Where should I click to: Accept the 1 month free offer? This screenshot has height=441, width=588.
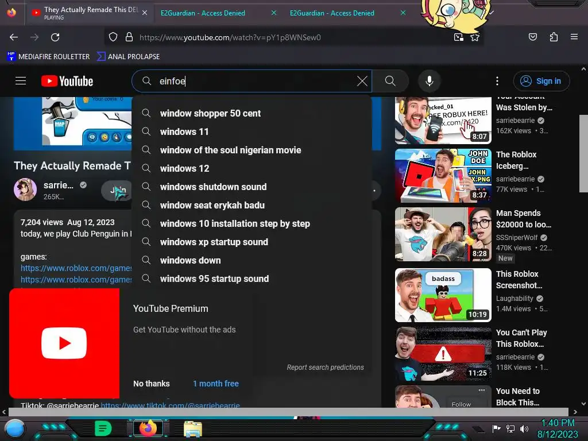(216, 384)
